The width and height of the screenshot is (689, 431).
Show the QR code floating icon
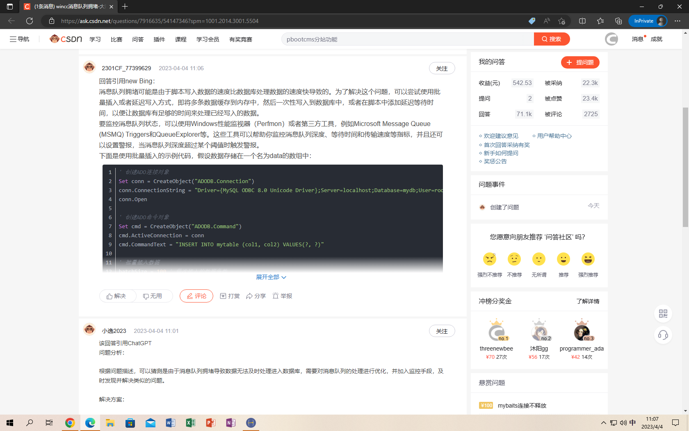coord(663,314)
